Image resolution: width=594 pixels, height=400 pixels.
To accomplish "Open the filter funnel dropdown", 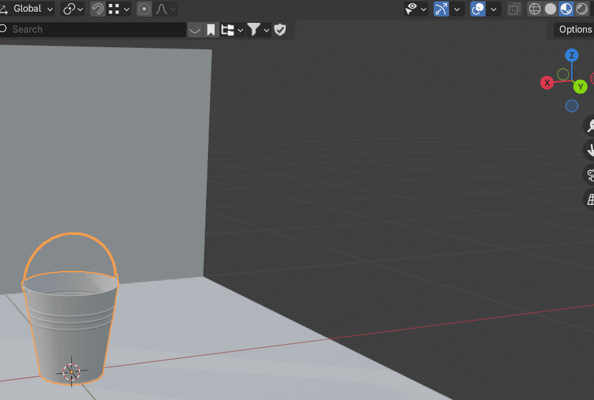I will click(x=258, y=29).
